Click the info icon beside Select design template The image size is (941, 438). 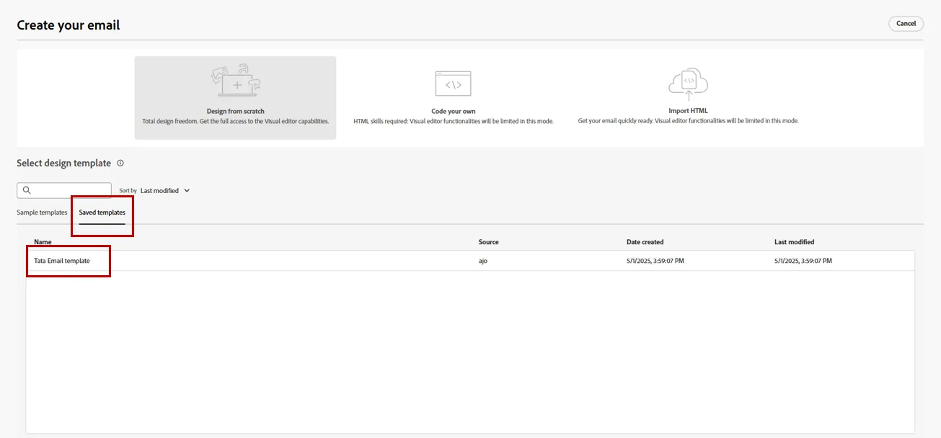click(120, 164)
